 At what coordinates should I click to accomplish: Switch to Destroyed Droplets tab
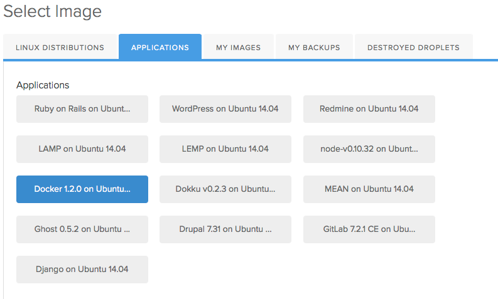[x=413, y=47]
